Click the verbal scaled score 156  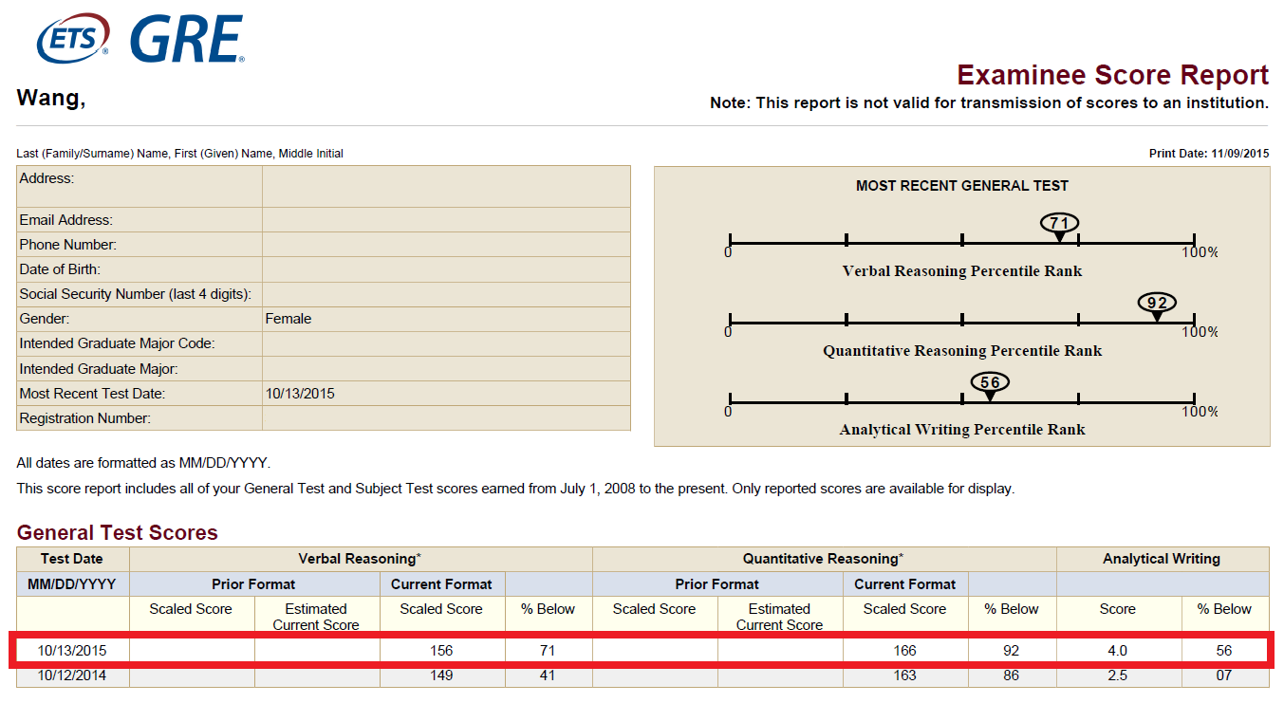[441, 651]
